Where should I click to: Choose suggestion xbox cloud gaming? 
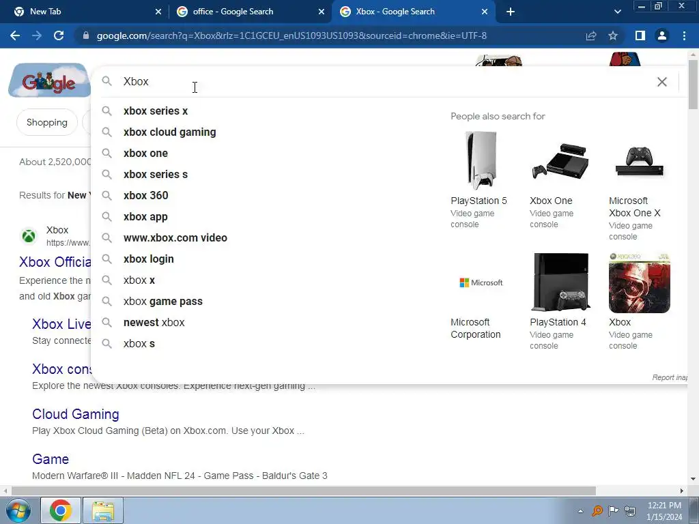pos(170,132)
